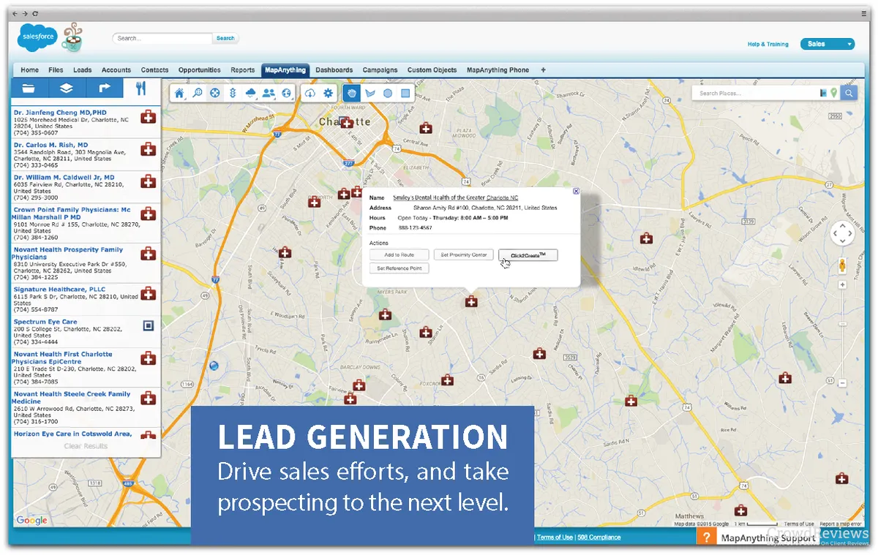This screenshot has width=878, height=555.
Task: Open the Novant Health Prosperity Family Physicians result
Action: (68, 253)
